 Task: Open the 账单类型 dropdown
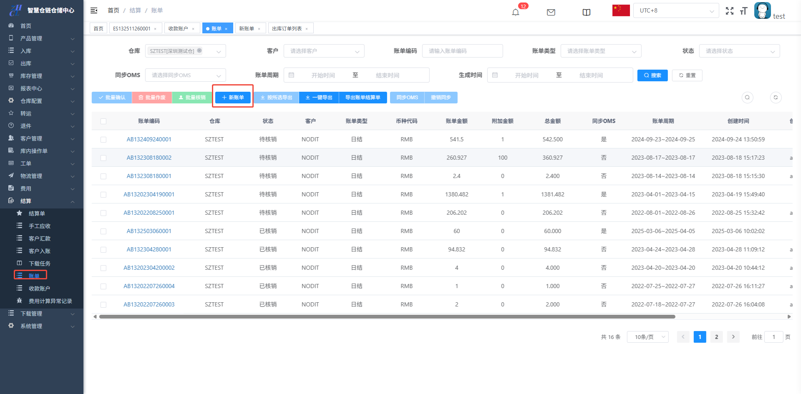click(600, 51)
